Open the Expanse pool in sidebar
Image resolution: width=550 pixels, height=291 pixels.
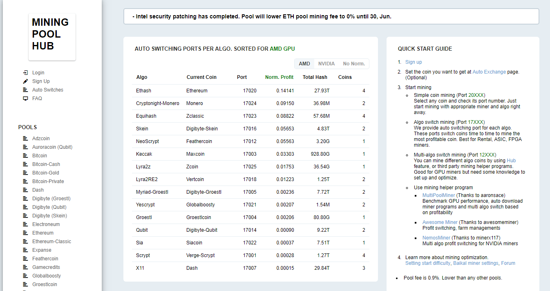pos(42,250)
